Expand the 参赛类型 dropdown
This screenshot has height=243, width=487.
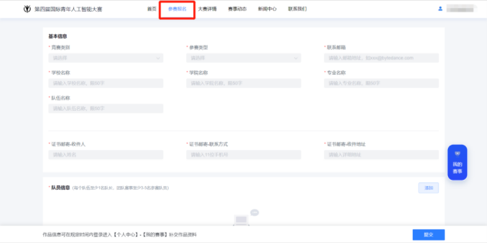pos(243,58)
